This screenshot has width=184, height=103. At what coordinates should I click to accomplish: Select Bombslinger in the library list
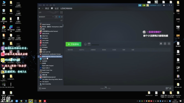(x=45, y=72)
